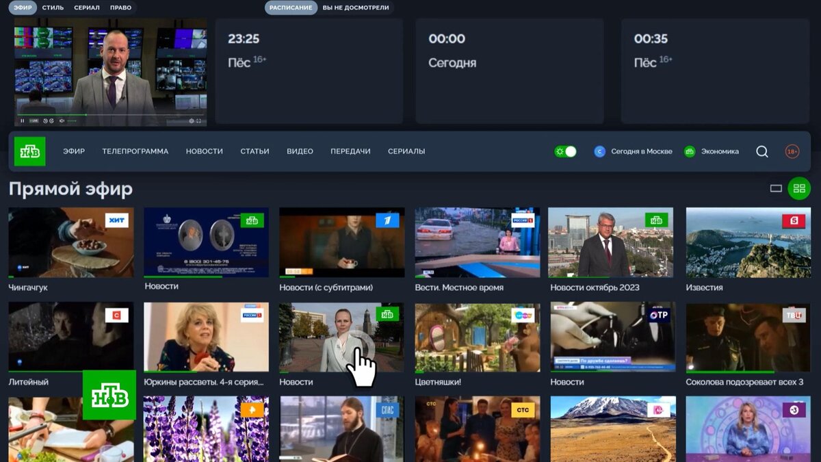Click the player progress bar
This screenshot has height=462, width=821.
pos(110,115)
